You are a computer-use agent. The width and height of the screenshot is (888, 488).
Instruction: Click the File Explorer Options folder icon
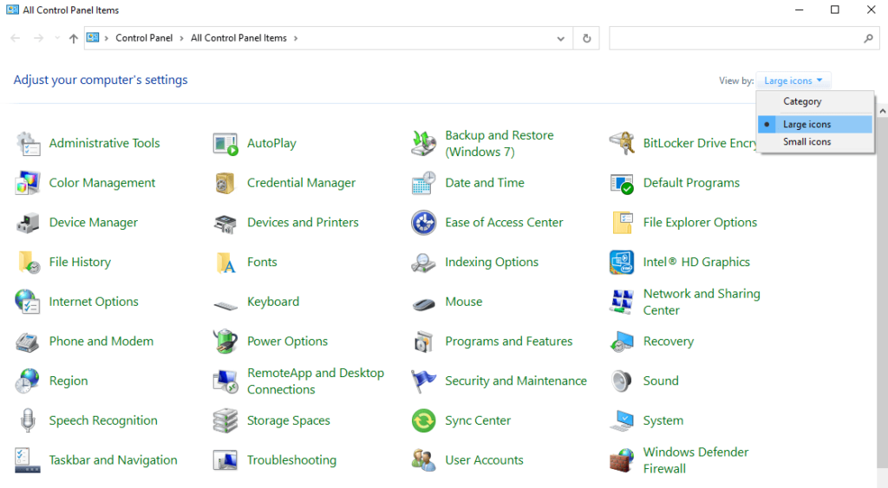pos(622,223)
